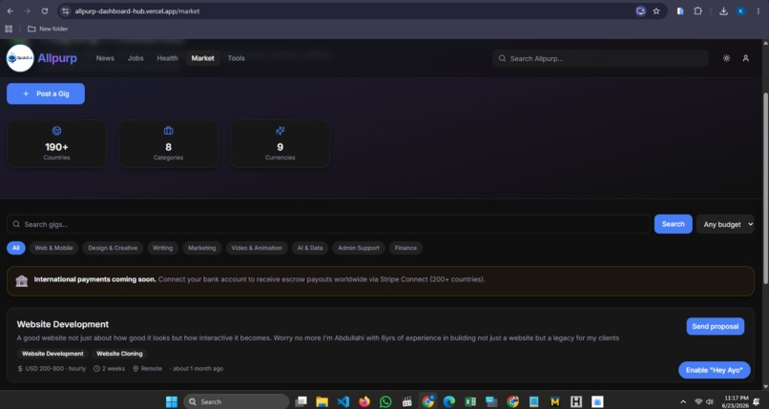Reload the page with refresh icon
Viewport: 769px width, 409px height.
45,10
